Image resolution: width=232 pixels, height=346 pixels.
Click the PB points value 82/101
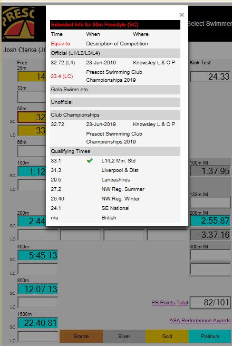(210, 302)
